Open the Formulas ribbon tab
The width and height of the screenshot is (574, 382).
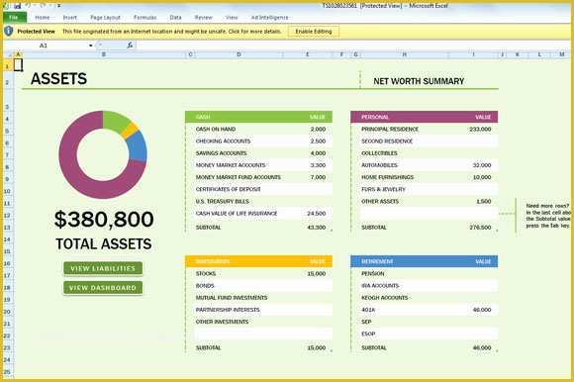tap(144, 17)
